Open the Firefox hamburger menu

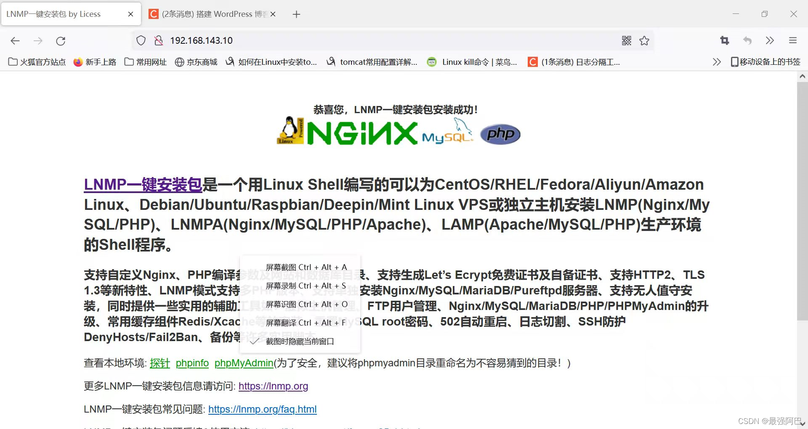tap(793, 40)
